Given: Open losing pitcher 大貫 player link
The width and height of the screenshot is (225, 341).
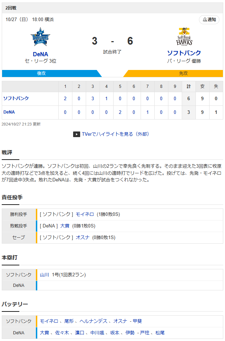Looking at the screenshot, I should tap(65, 226).
